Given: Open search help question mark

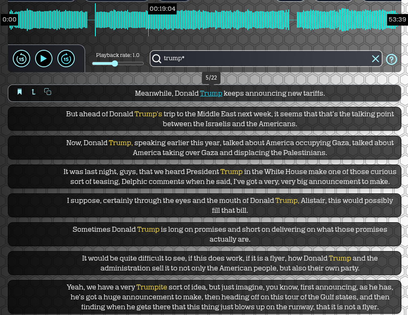Looking at the screenshot, I should [391, 59].
